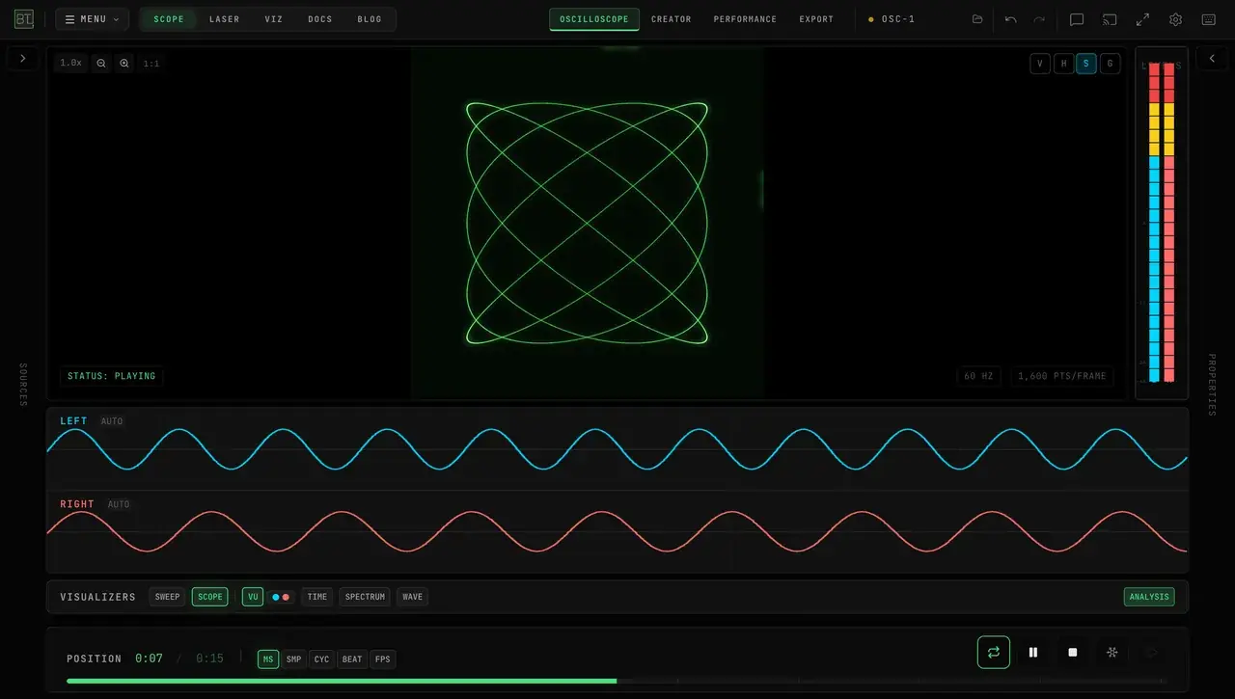1235x699 pixels.
Task: Switch to the Scope section
Action: click(169, 19)
